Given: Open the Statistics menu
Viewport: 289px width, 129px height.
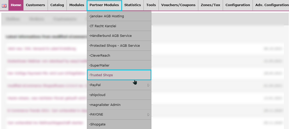Looking at the screenshot, I should 133,5.
